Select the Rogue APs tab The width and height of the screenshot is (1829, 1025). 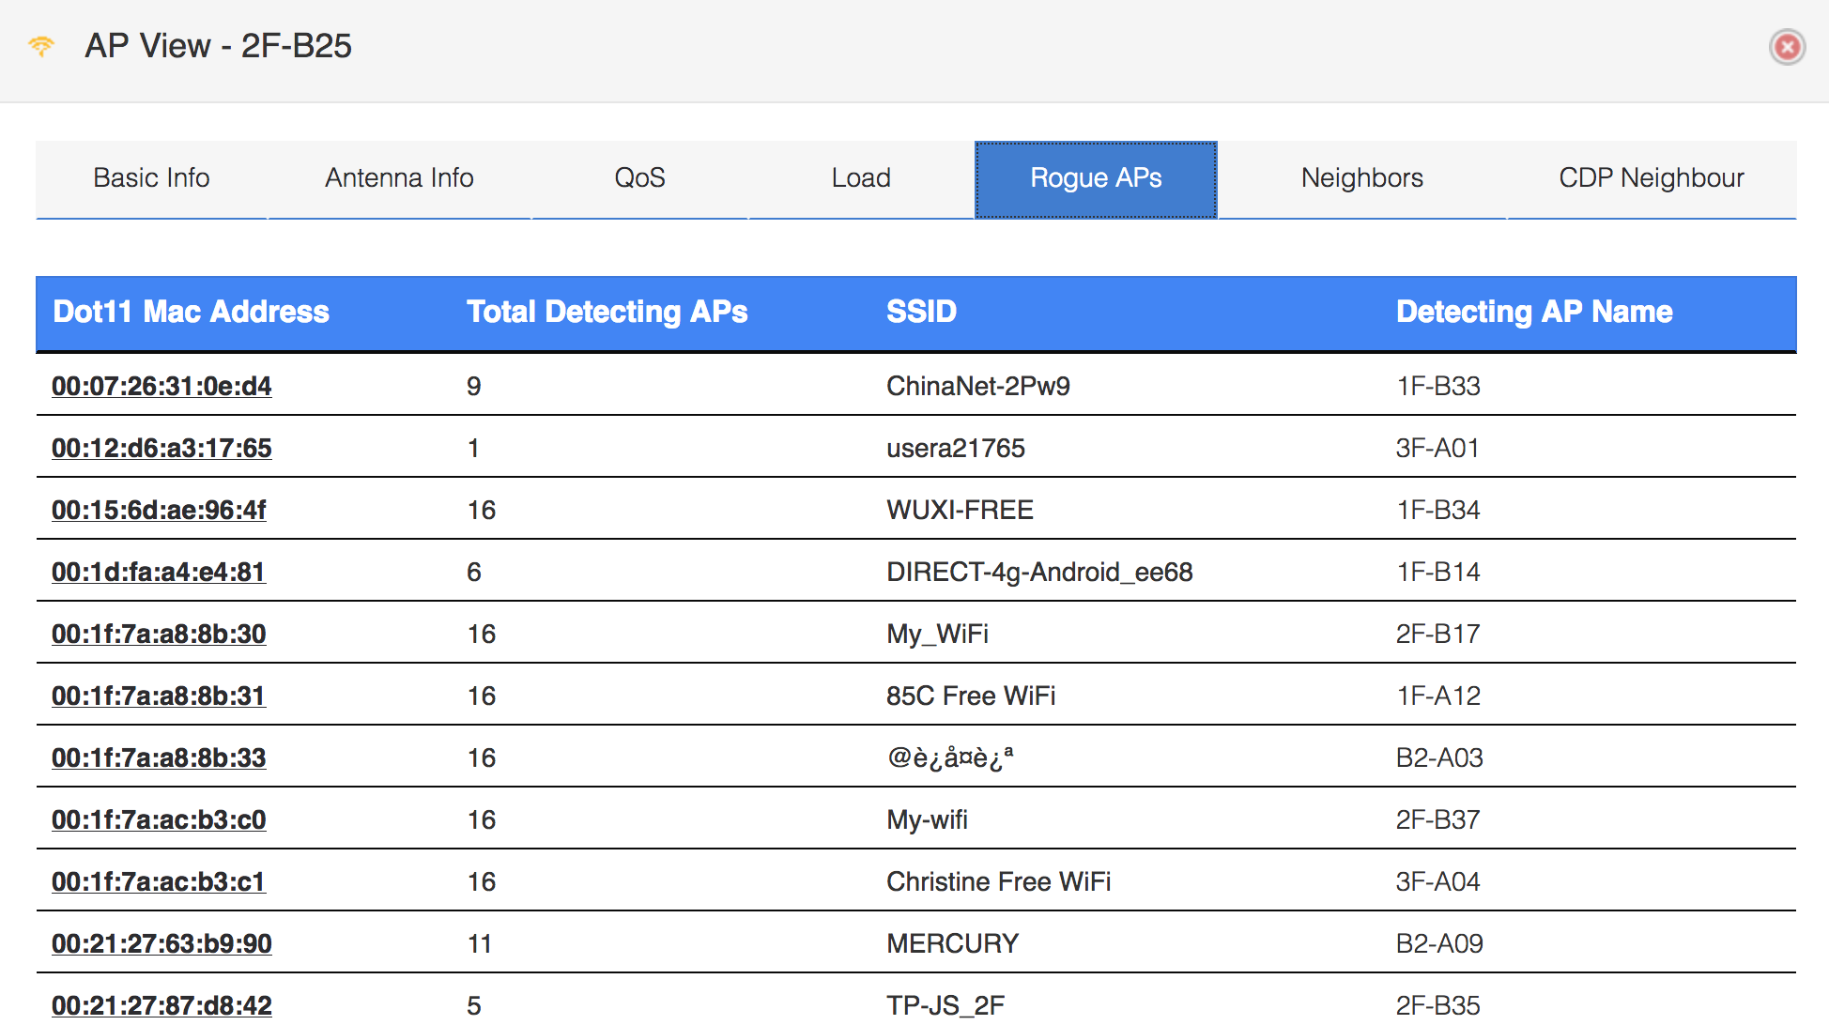click(x=1096, y=178)
